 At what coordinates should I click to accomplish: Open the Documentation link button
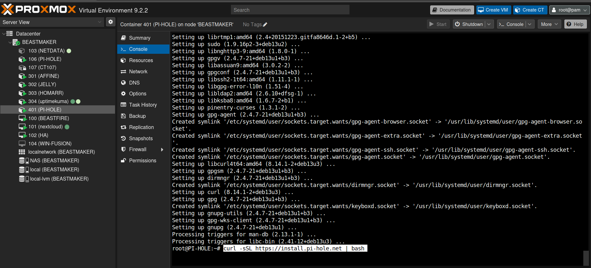click(452, 10)
